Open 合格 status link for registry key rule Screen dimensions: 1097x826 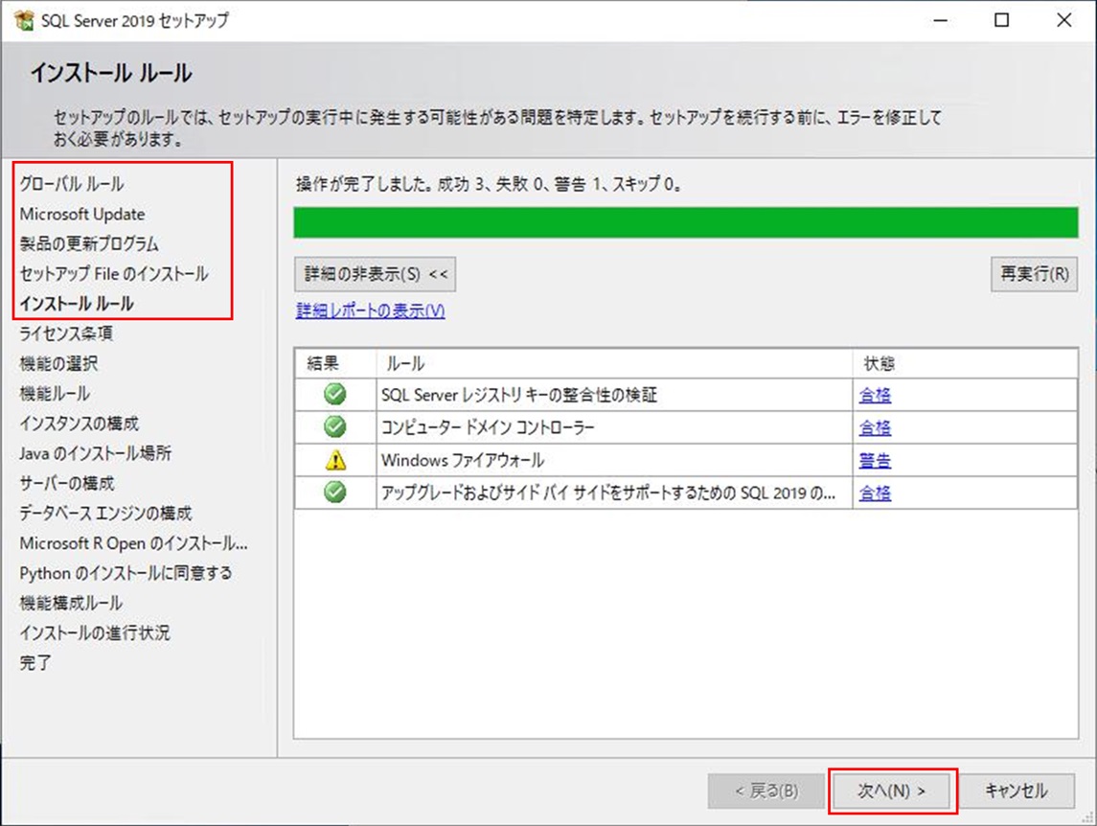click(x=875, y=395)
